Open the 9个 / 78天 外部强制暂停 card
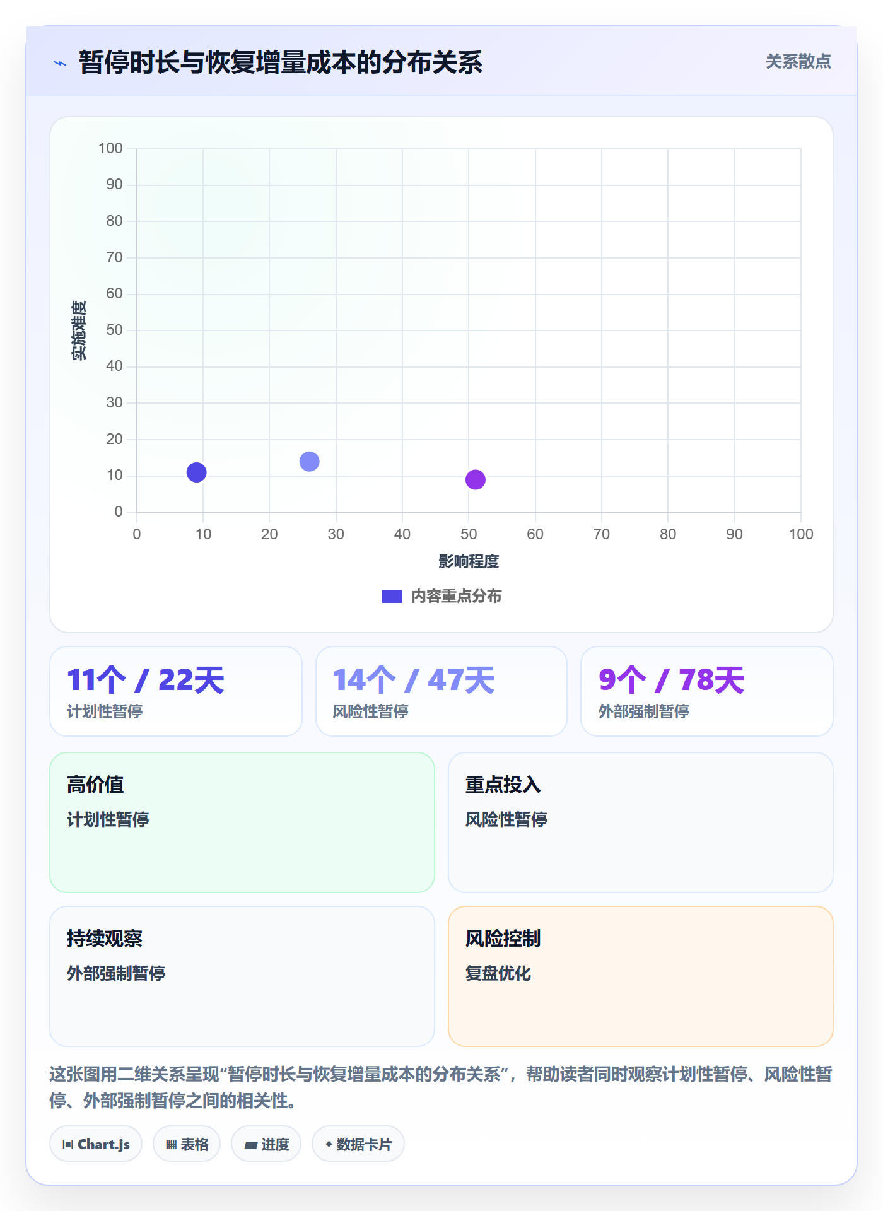This screenshot has width=883, height=1211. (x=707, y=691)
